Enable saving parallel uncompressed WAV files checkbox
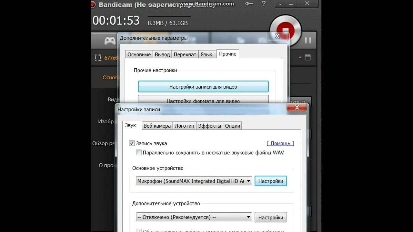This screenshot has width=413, height=232. (139, 153)
